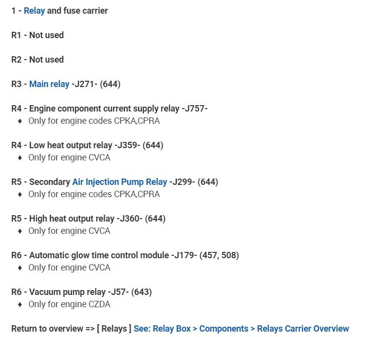
Task: Click the "and fuse carrier" heading text
Action: (77, 11)
